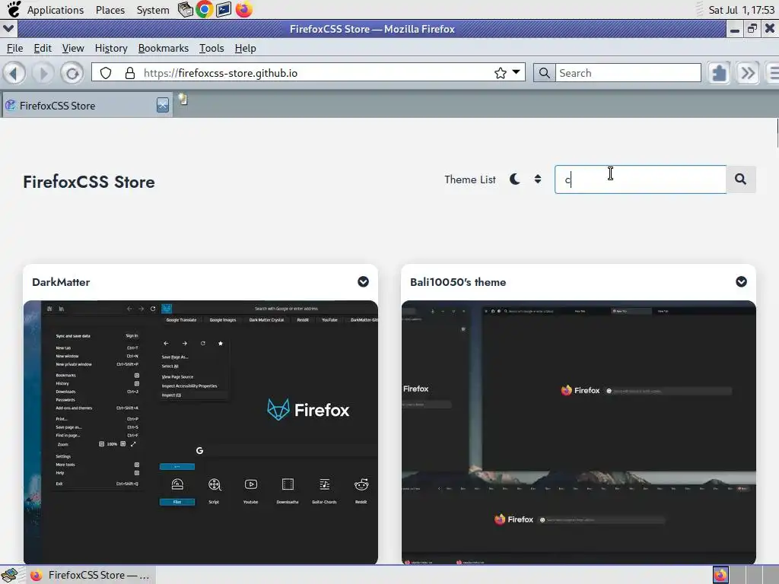Image resolution: width=779 pixels, height=584 pixels.
Task: Open the application menu hamburger icon
Action: (x=773, y=73)
